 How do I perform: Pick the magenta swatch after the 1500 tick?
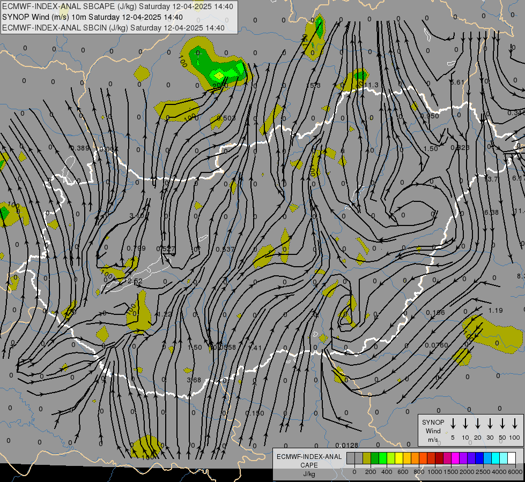coord(455,458)
